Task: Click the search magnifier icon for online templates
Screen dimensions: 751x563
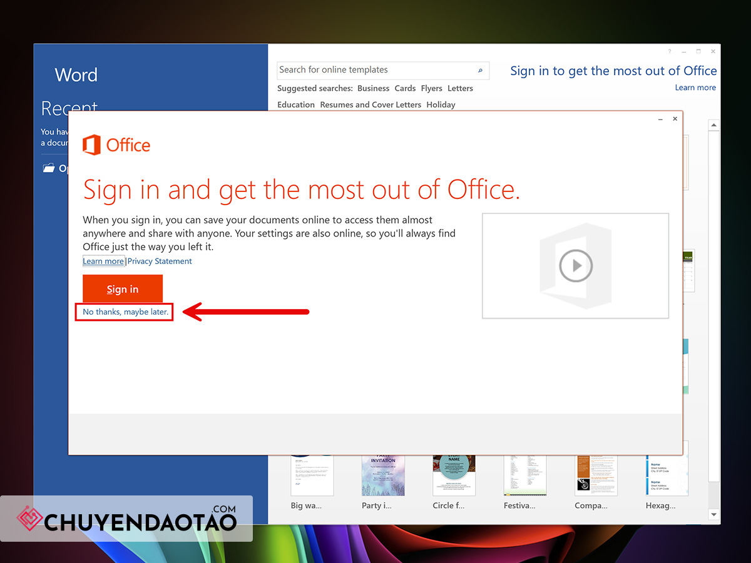Action: (480, 71)
